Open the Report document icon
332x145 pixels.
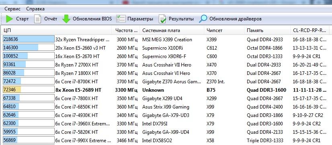(37, 19)
